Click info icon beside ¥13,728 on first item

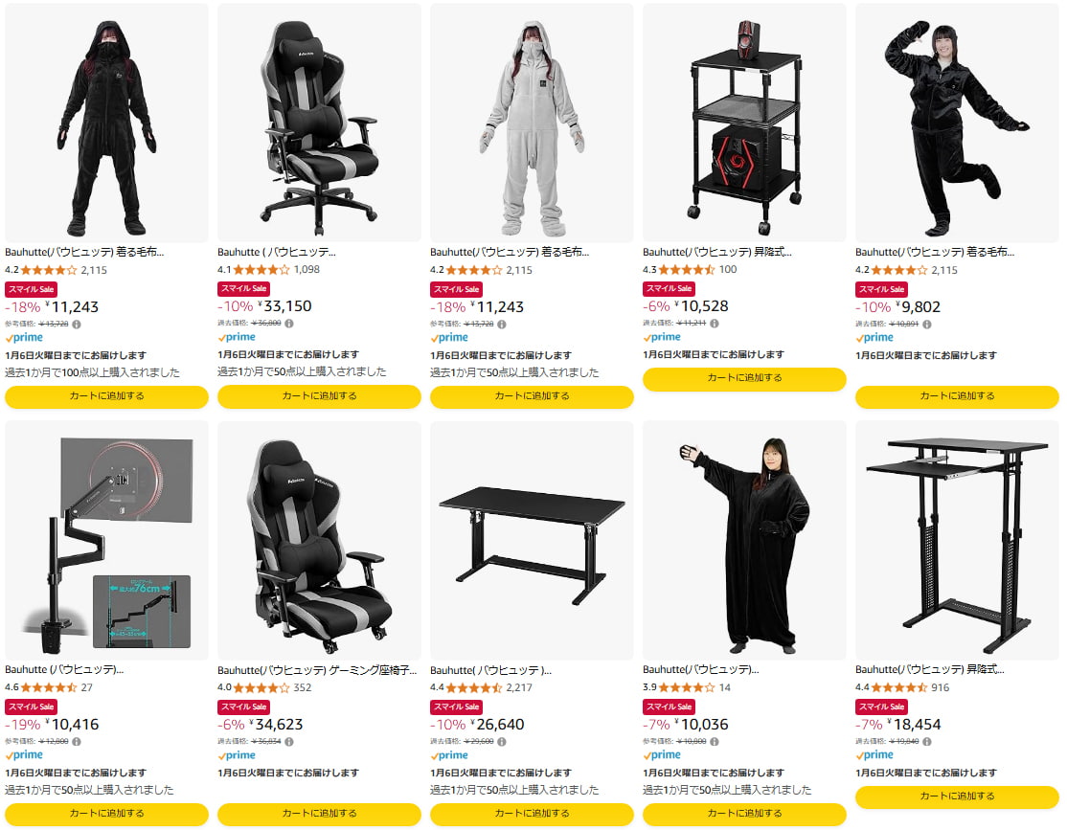[x=77, y=325]
